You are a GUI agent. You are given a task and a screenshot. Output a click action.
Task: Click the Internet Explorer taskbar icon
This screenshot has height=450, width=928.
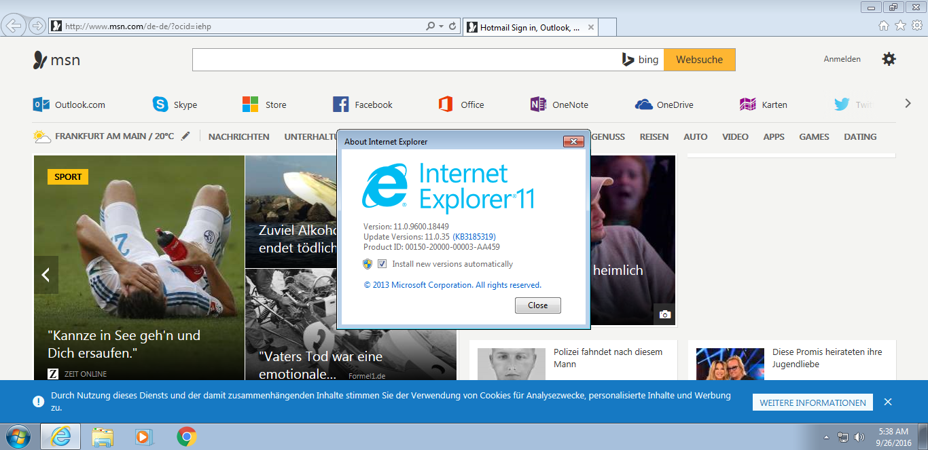tap(60, 436)
